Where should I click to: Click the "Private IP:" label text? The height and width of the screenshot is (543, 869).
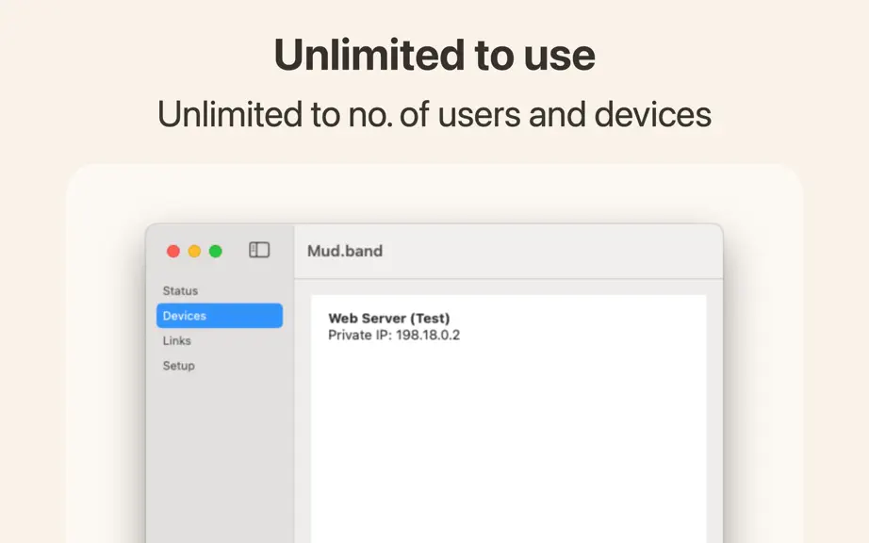[x=360, y=336]
